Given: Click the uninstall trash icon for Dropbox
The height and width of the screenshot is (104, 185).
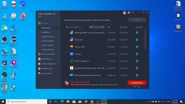Looking at the screenshot, I should [137, 54].
